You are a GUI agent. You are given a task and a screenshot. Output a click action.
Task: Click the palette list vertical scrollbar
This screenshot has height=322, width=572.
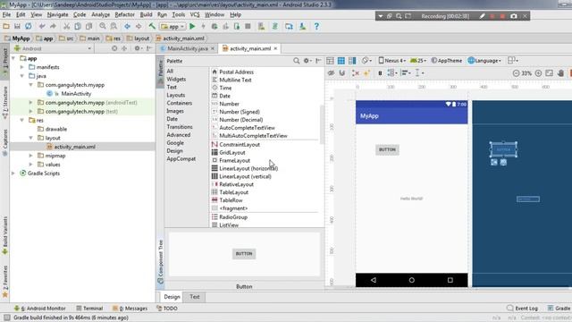(322, 124)
